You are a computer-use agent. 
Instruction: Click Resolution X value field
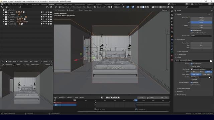click(201, 18)
